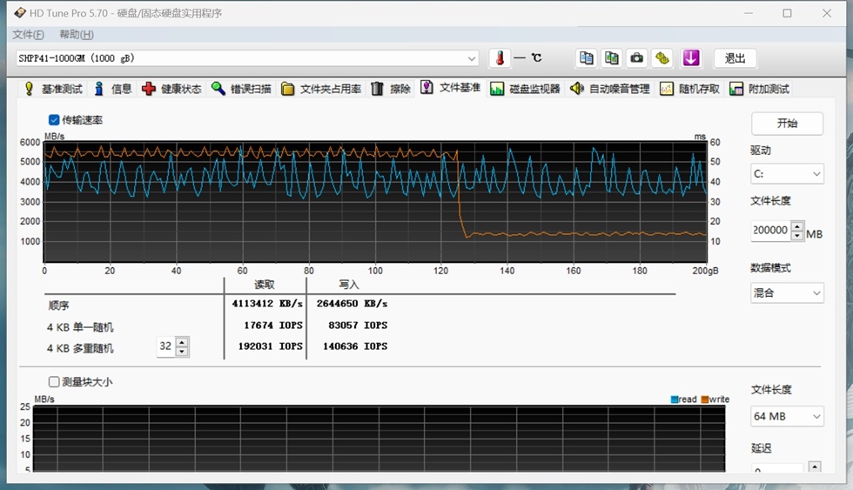Screen dimensions: 853x490
Task: Open the 磁盘监视器 disk monitor tab
Action: click(525, 89)
